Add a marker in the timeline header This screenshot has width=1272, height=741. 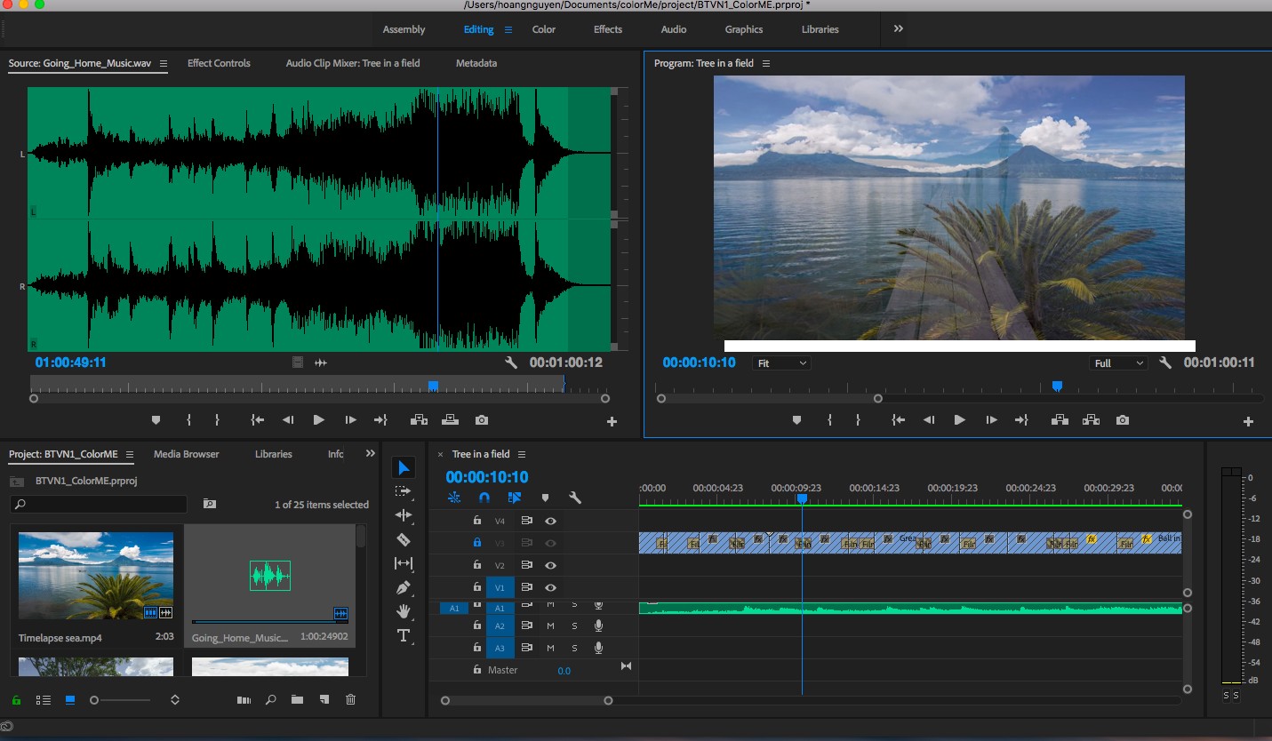coord(545,498)
